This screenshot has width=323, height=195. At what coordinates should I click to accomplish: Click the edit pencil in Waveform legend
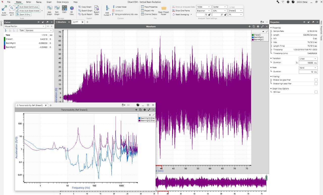point(267,32)
